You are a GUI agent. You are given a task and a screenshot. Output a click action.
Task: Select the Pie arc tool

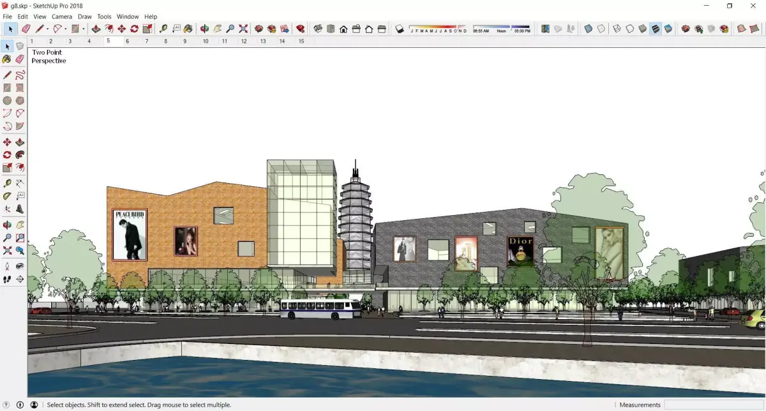click(20, 126)
